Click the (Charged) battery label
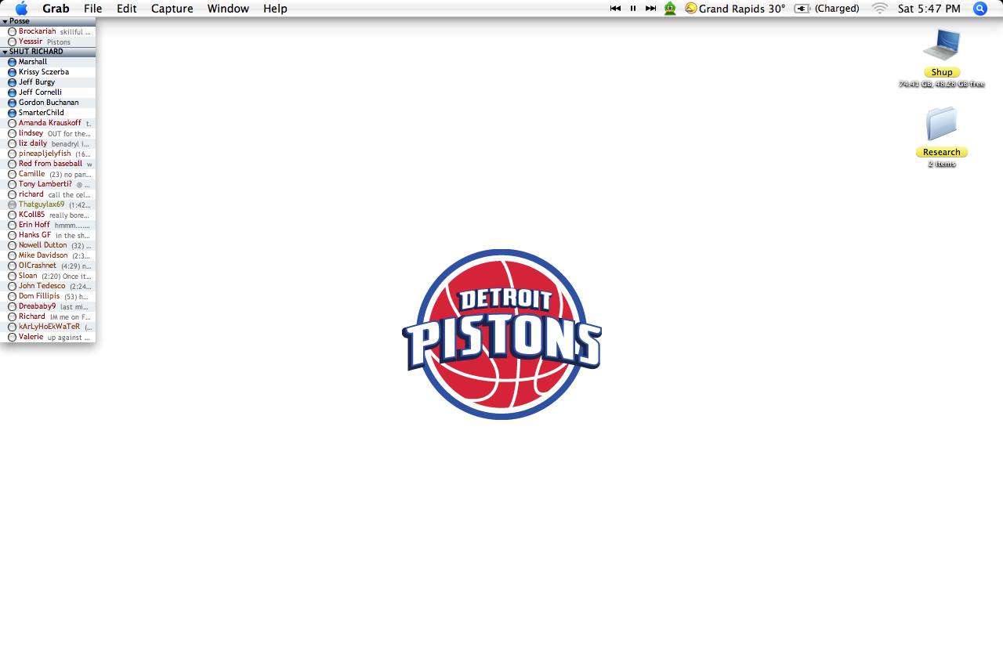Image resolution: width=1003 pixels, height=669 pixels. tap(837, 9)
